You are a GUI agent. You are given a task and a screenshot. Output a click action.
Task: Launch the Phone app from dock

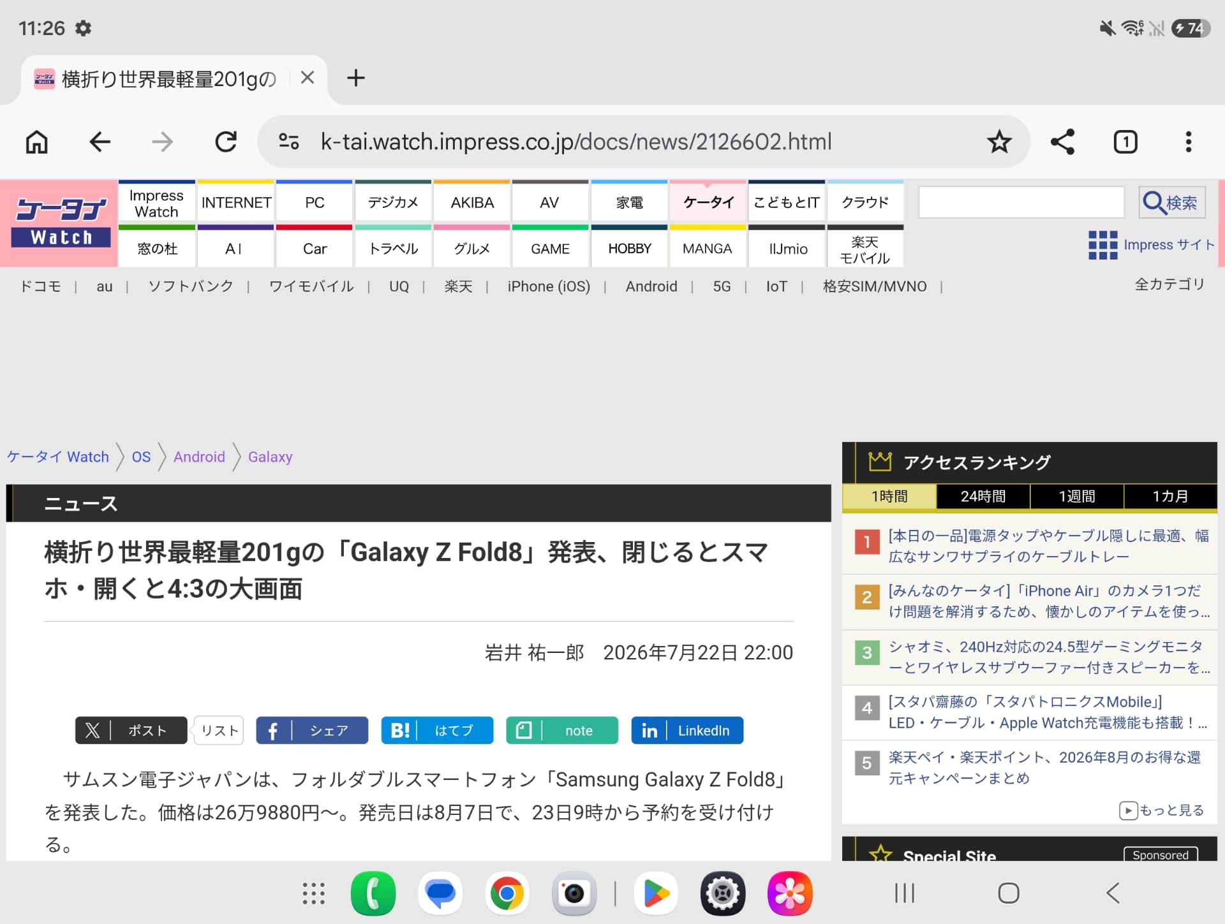click(373, 893)
